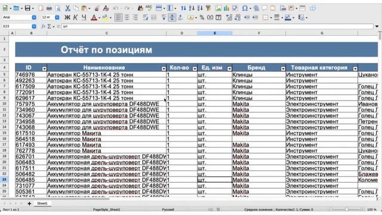This screenshot has height=215, width=382.
Task: Click the Increase Indent icon
Action: (x=247, y=17)
